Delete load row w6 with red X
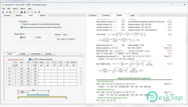 (x=81, y=84)
